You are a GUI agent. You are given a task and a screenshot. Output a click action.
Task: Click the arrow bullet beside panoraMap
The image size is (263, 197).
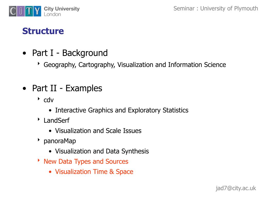39,140
